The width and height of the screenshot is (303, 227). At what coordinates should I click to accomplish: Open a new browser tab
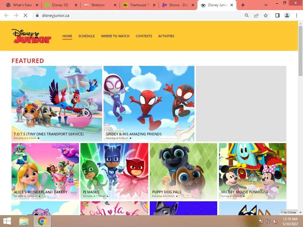pos(243,5)
